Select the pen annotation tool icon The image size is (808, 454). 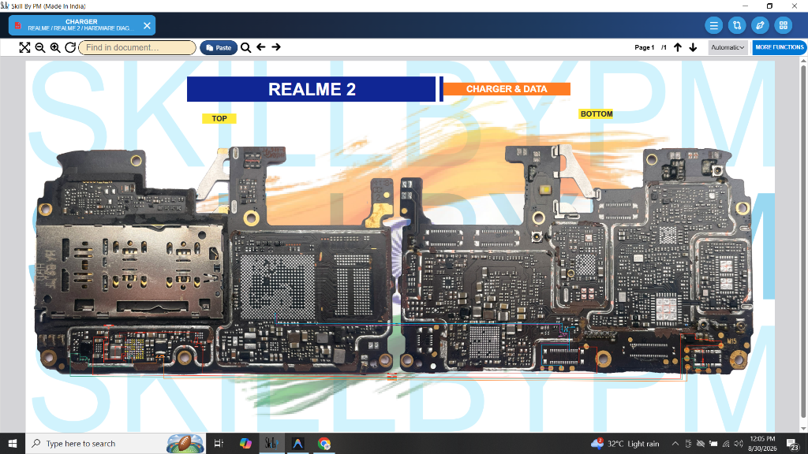(x=760, y=25)
